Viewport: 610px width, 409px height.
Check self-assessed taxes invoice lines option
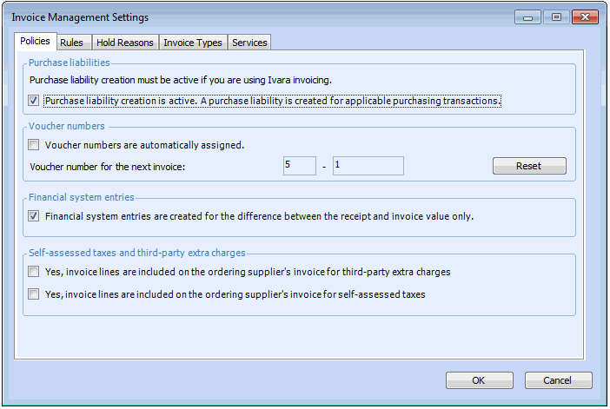click(34, 294)
